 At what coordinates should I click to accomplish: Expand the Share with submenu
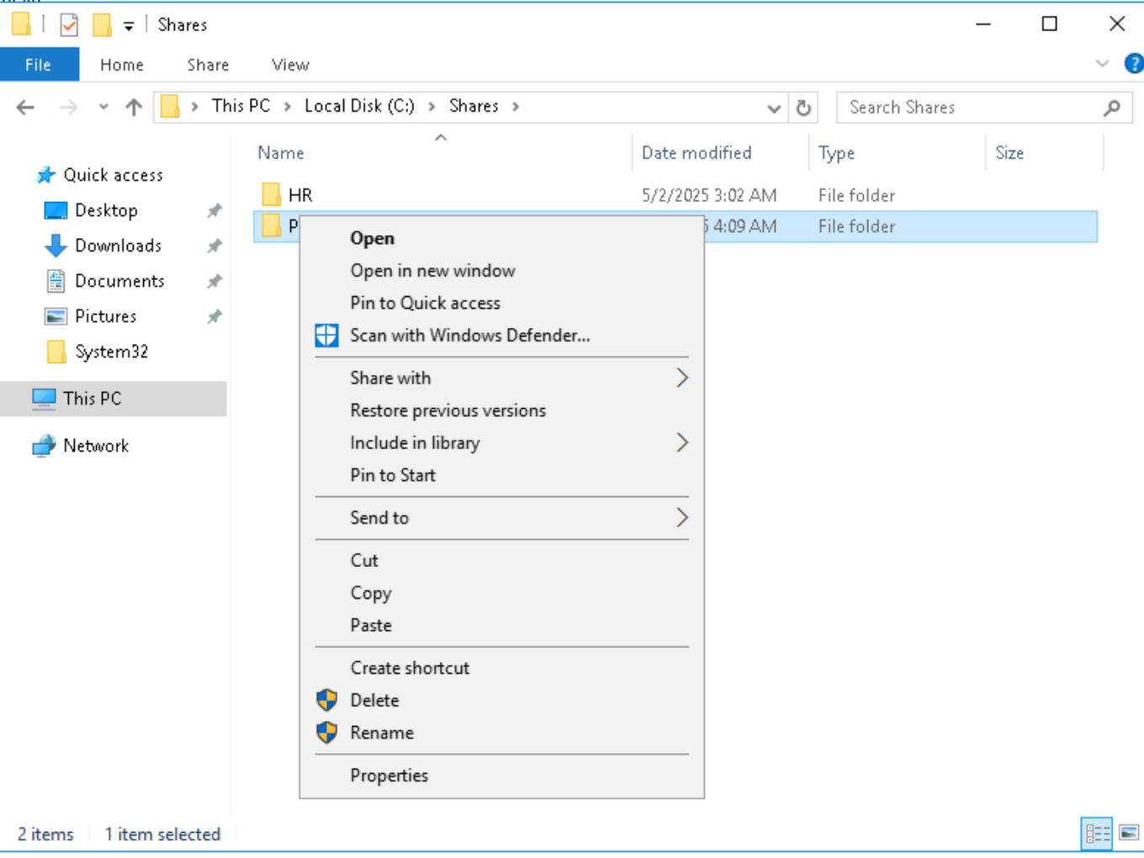(x=501, y=379)
